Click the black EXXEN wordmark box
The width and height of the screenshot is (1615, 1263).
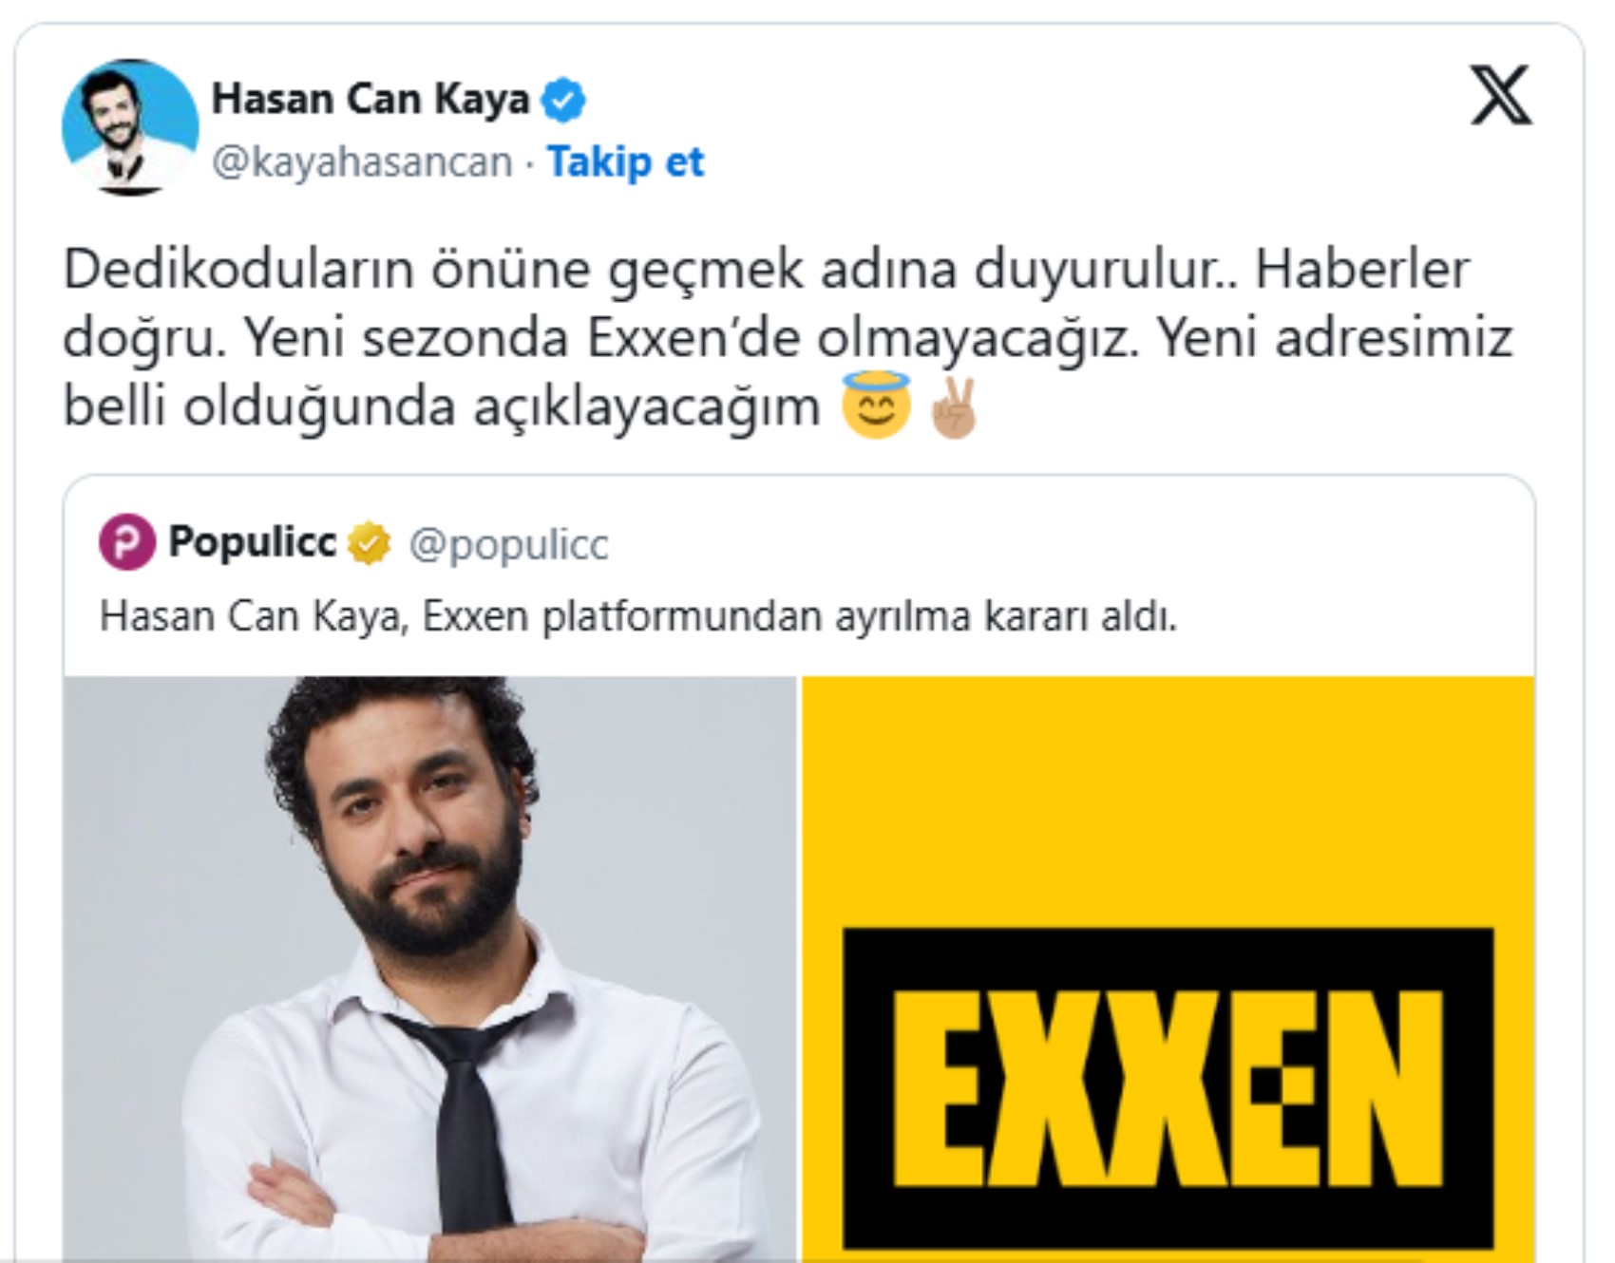point(1168,1087)
